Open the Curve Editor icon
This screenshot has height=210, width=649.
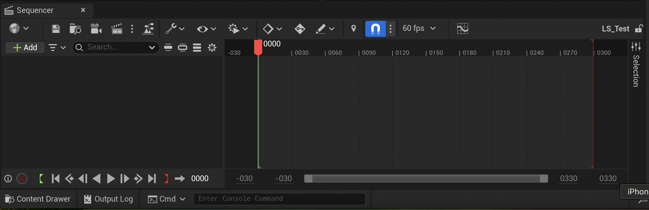click(462, 29)
